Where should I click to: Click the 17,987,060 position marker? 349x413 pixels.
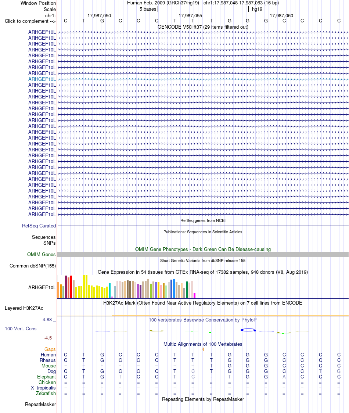(x=281, y=15)
